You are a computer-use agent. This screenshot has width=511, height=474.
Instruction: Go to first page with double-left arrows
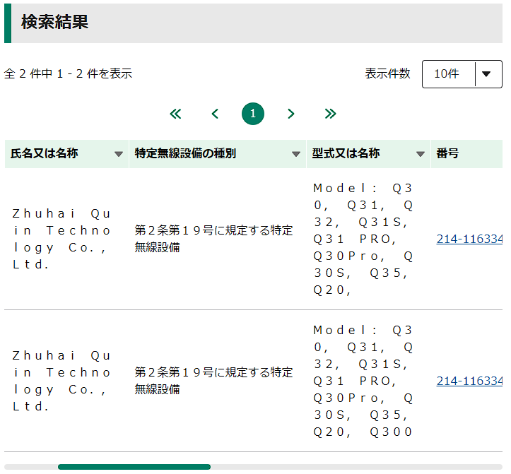click(175, 114)
